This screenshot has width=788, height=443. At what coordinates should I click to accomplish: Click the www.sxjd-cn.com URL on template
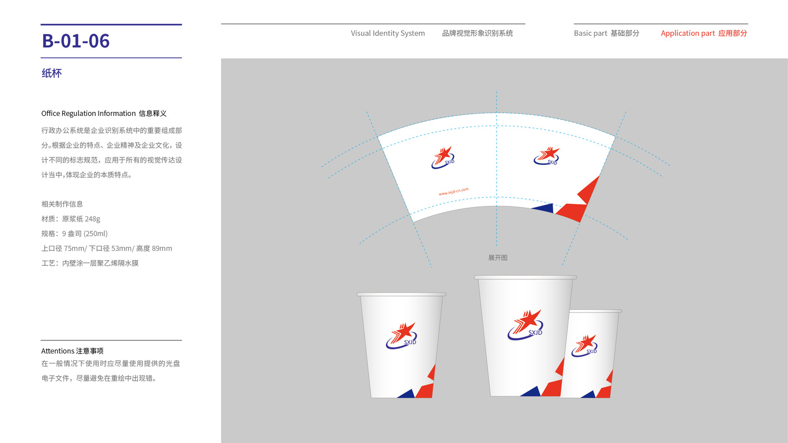click(x=453, y=192)
